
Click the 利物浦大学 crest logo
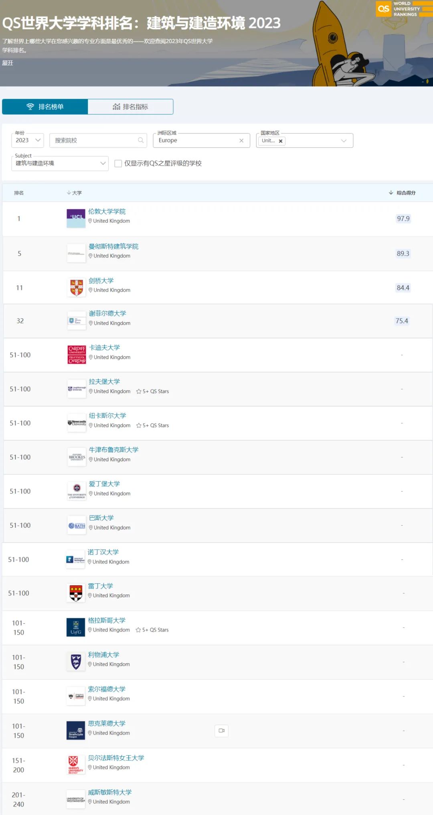coord(76,662)
